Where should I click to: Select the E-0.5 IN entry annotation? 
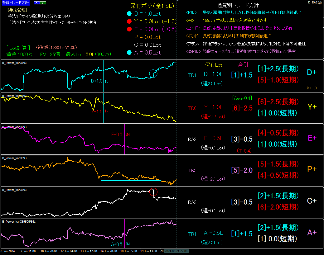[120, 134]
